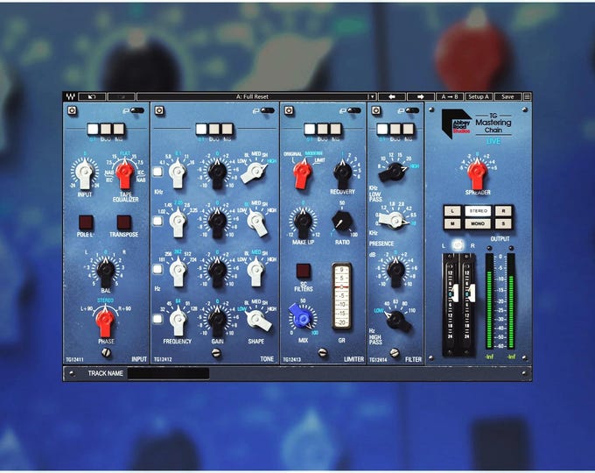Click the Presence dB gain knob
Image resolution: width=595 pixels, height=473 pixels.
[x=395, y=271]
